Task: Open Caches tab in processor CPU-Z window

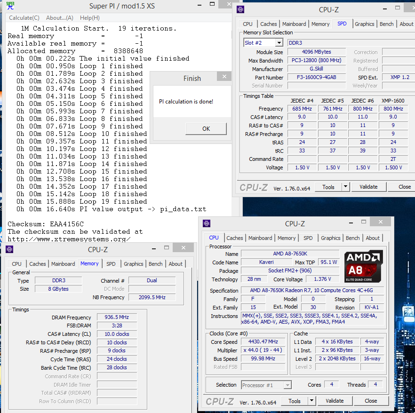Action: [x=234, y=238]
